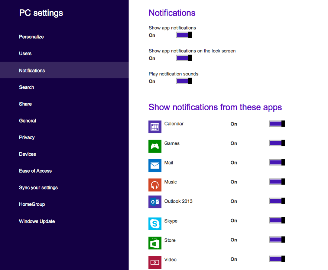Open Windows Update settings
This screenshot has width=328, height=270.
click(37, 221)
